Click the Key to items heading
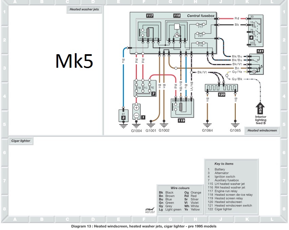289x230 pixels. point(224,164)
